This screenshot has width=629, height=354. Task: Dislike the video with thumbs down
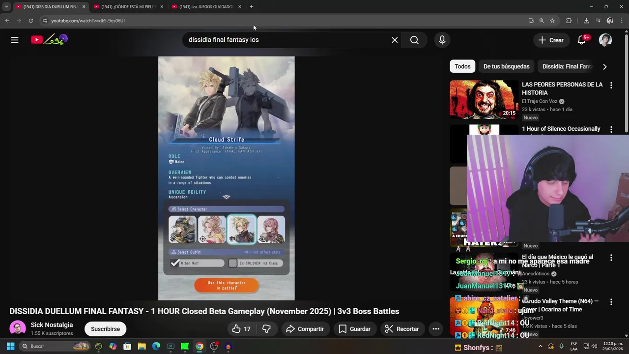coord(266,329)
